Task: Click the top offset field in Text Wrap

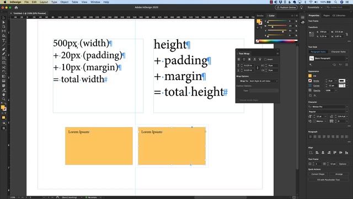Action: [249, 65]
